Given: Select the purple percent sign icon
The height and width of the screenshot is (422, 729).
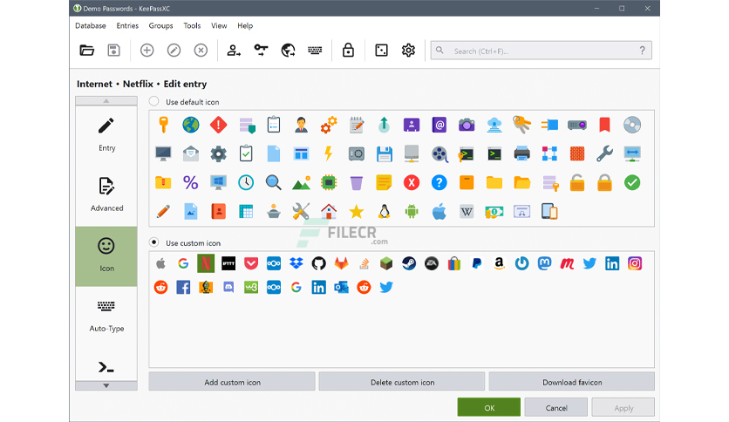Looking at the screenshot, I should coord(191,182).
